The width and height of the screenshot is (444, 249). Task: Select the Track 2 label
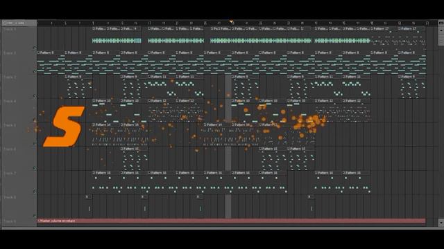[10, 77]
